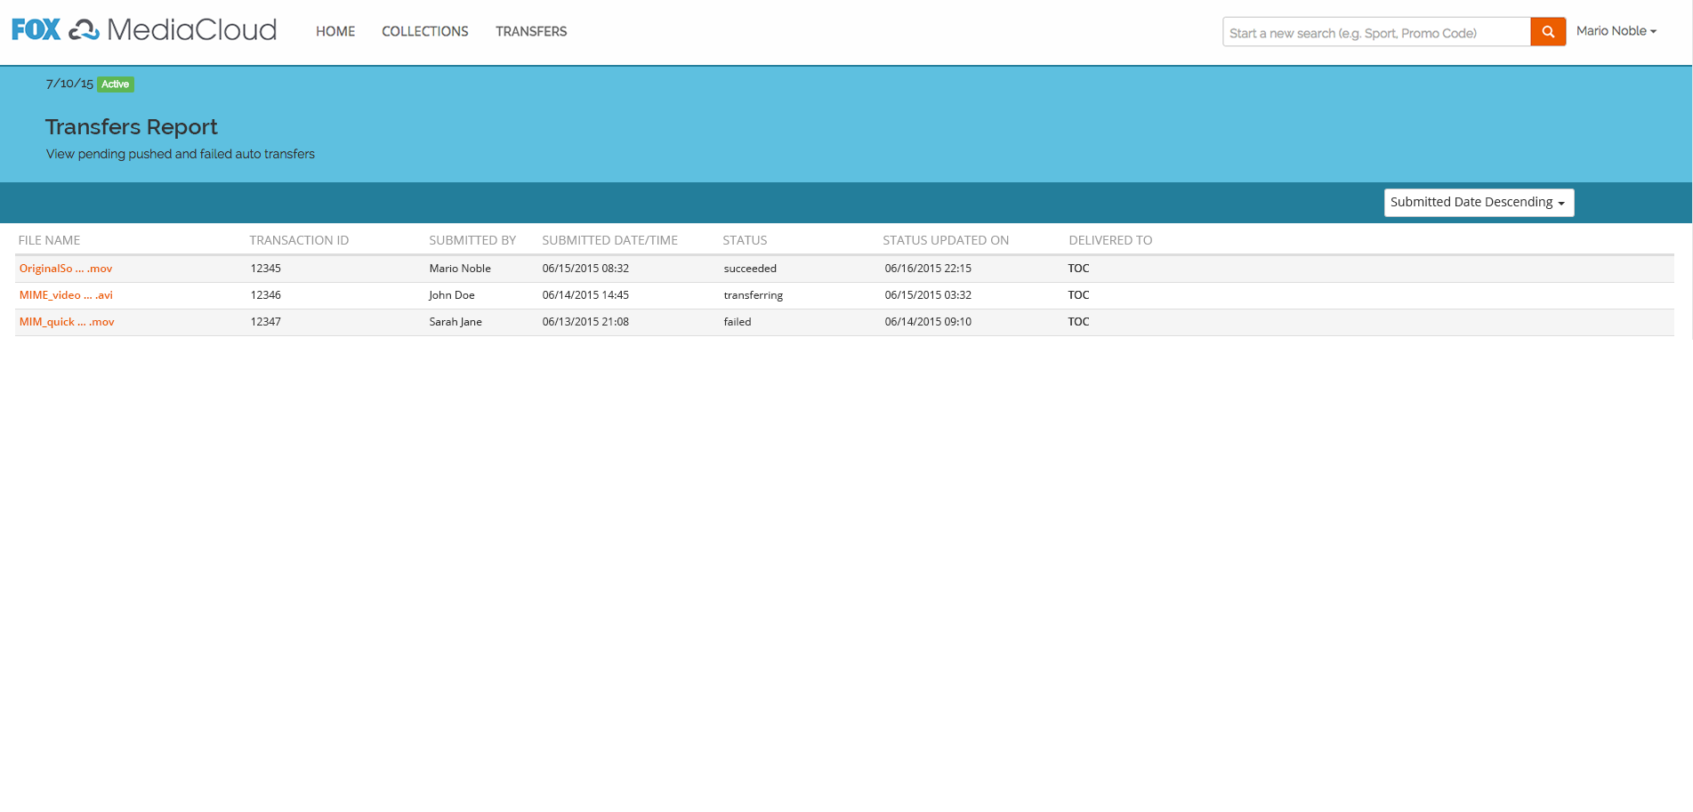Viewport: 1693px width, 812px height.
Task: Click the SUBMITTED BY column header
Action: coord(472,240)
